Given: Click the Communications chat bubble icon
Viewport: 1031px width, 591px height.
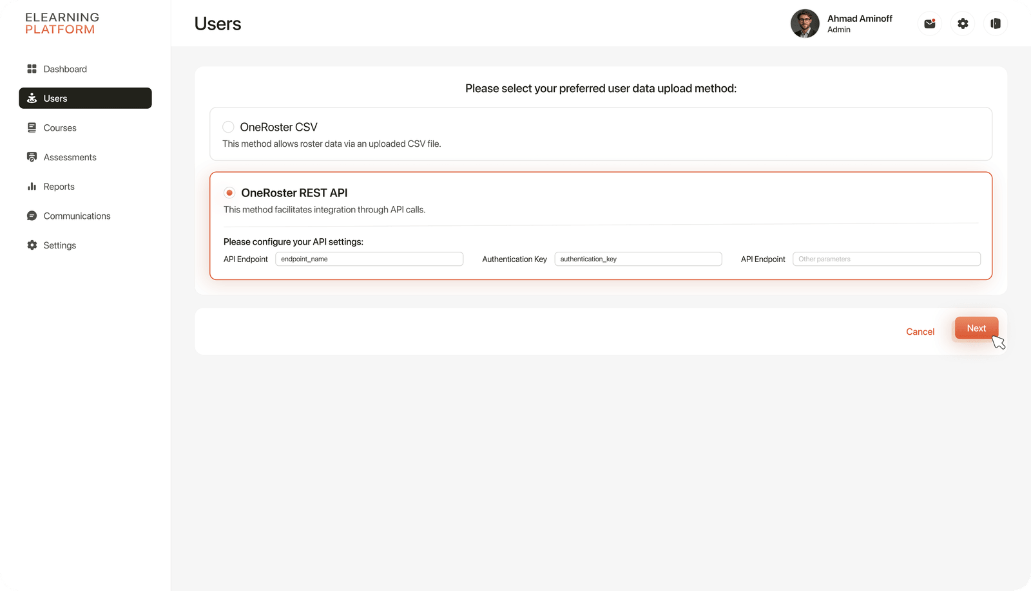Looking at the screenshot, I should [32, 216].
